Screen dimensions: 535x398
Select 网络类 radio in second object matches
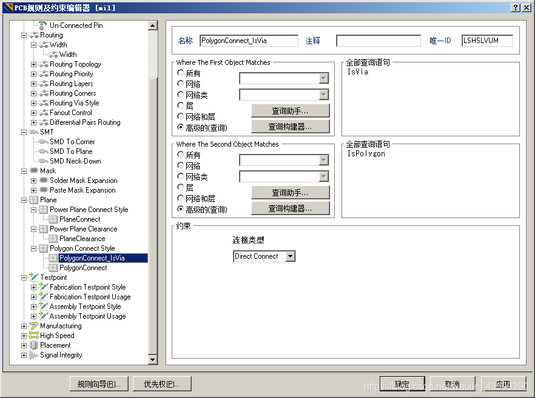pos(181,177)
